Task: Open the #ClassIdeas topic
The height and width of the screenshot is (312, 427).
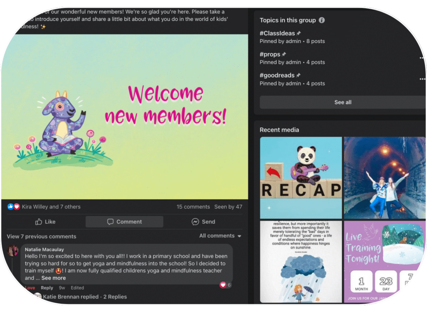Action: 277,33
